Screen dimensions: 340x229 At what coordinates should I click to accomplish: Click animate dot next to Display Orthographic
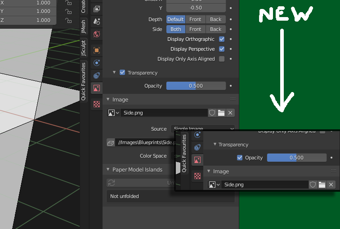point(231,39)
